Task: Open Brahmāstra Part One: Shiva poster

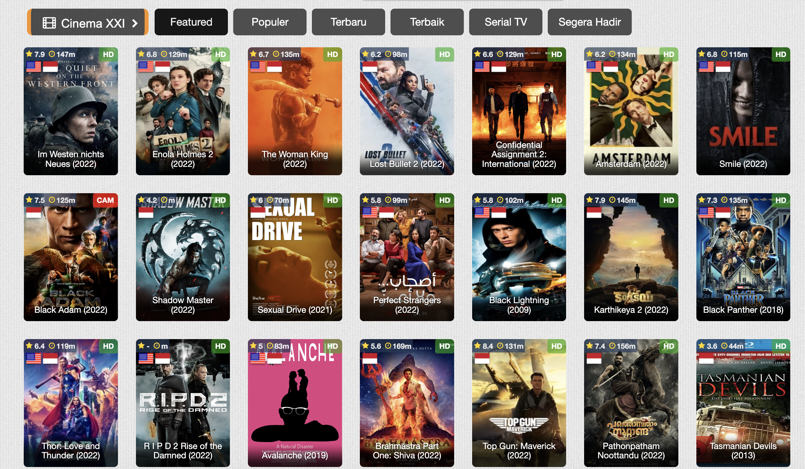Action: point(407,403)
